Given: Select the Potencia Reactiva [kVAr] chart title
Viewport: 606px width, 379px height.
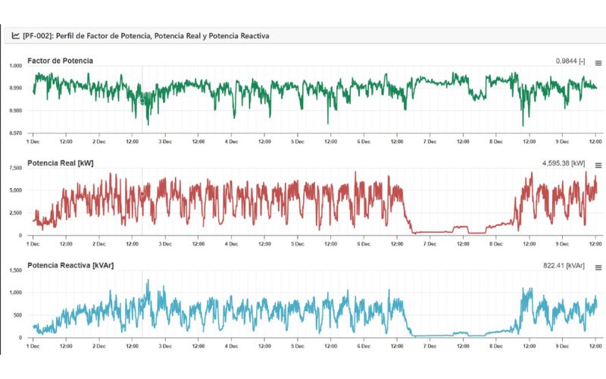Looking at the screenshot, I should click(68, 265).
